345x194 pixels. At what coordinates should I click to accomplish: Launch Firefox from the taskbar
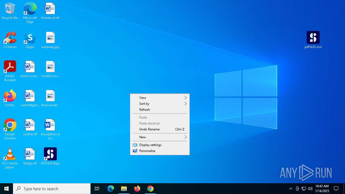pos(137,189)
